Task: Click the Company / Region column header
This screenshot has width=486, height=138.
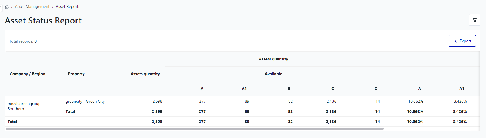Action: pyautogui.click(x=28, y=74)
